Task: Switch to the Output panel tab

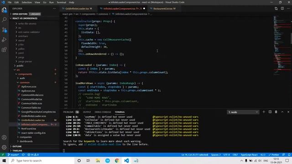Action: coord(87,112)
